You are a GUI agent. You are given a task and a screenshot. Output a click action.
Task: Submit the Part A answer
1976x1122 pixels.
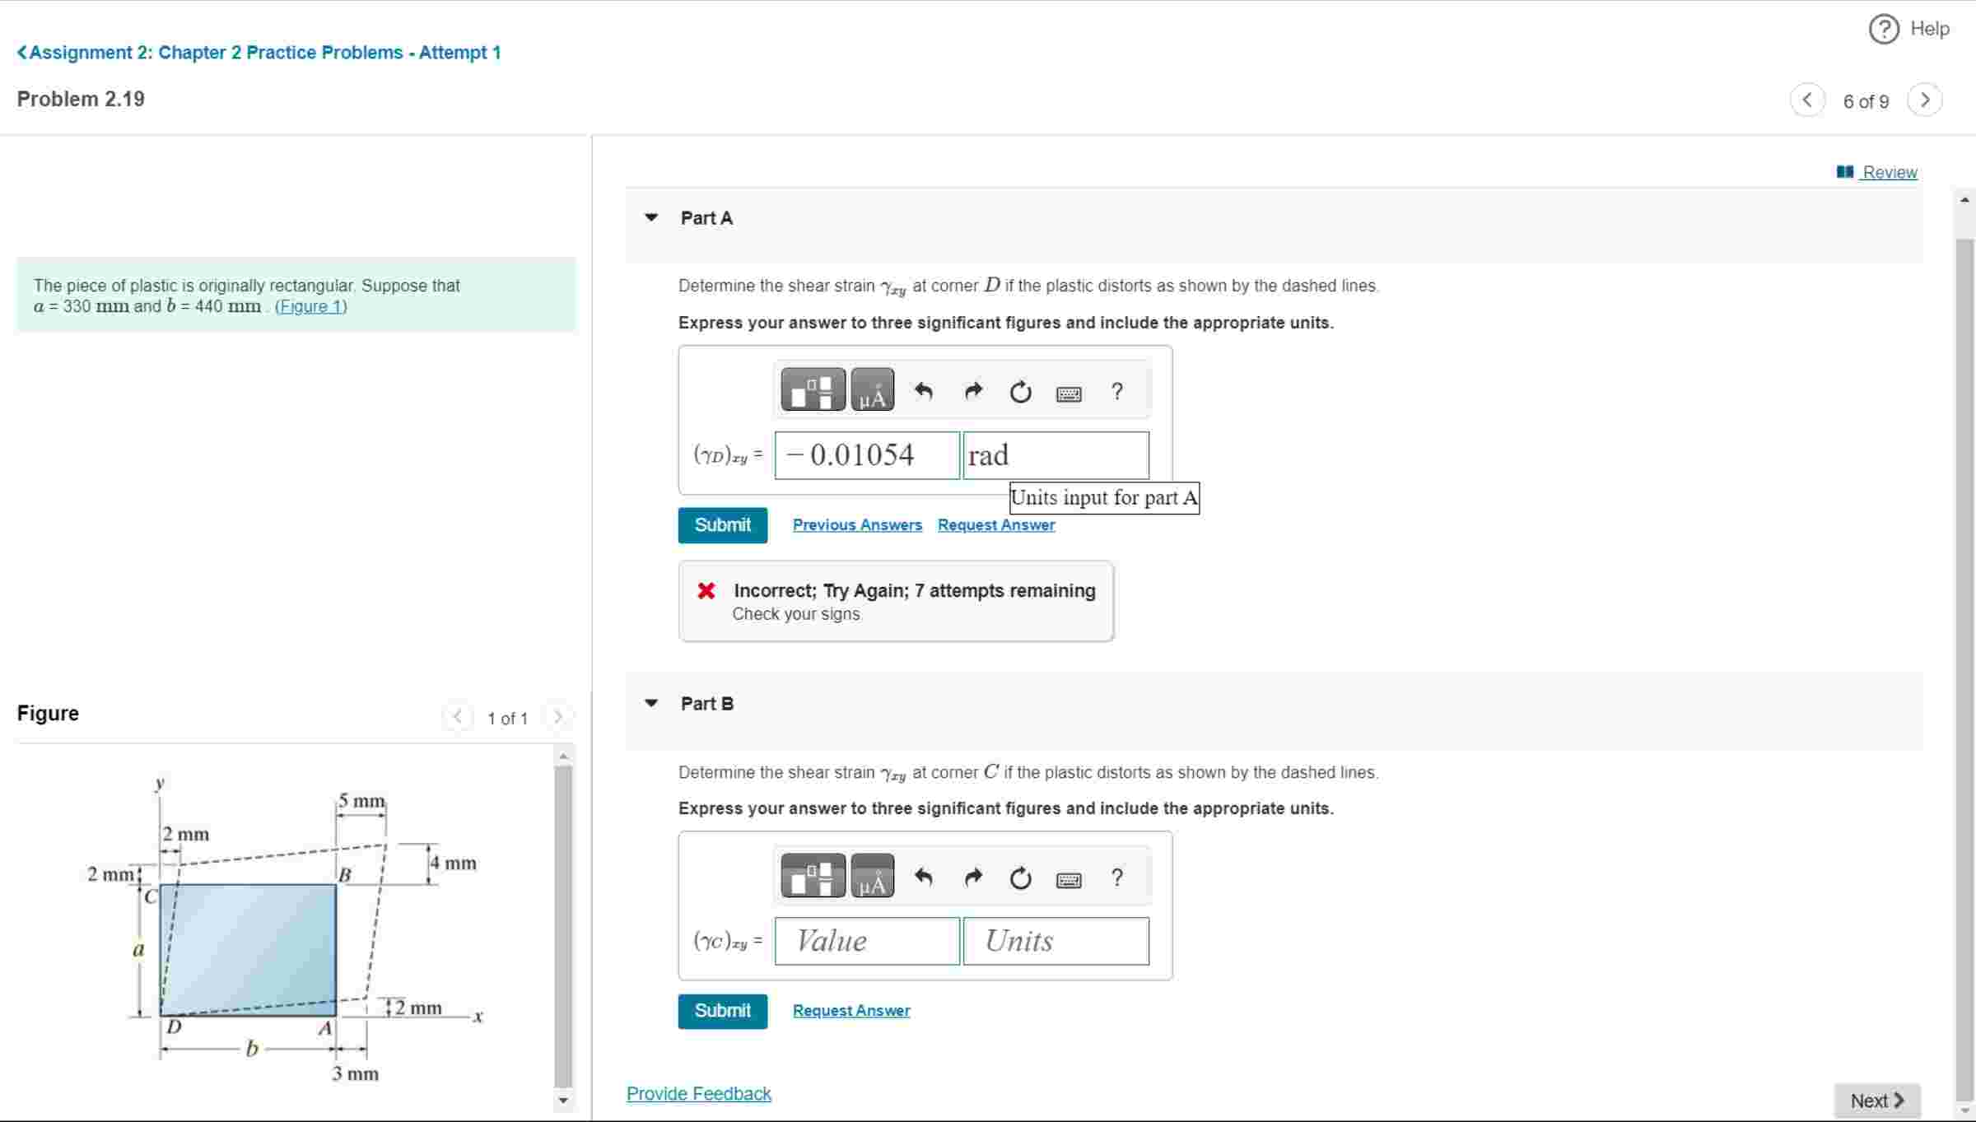722,525
